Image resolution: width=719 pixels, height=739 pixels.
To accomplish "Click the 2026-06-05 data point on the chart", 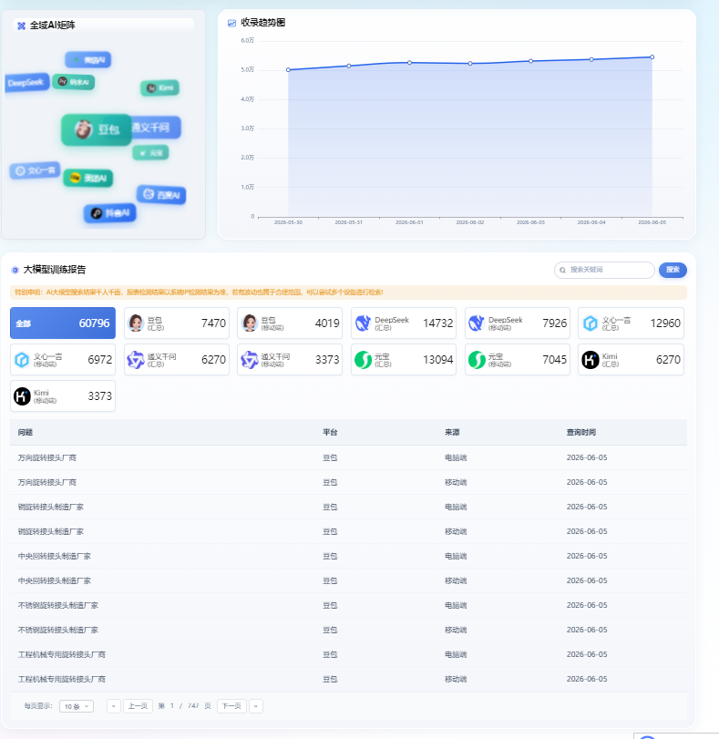I will click(652, 57).
